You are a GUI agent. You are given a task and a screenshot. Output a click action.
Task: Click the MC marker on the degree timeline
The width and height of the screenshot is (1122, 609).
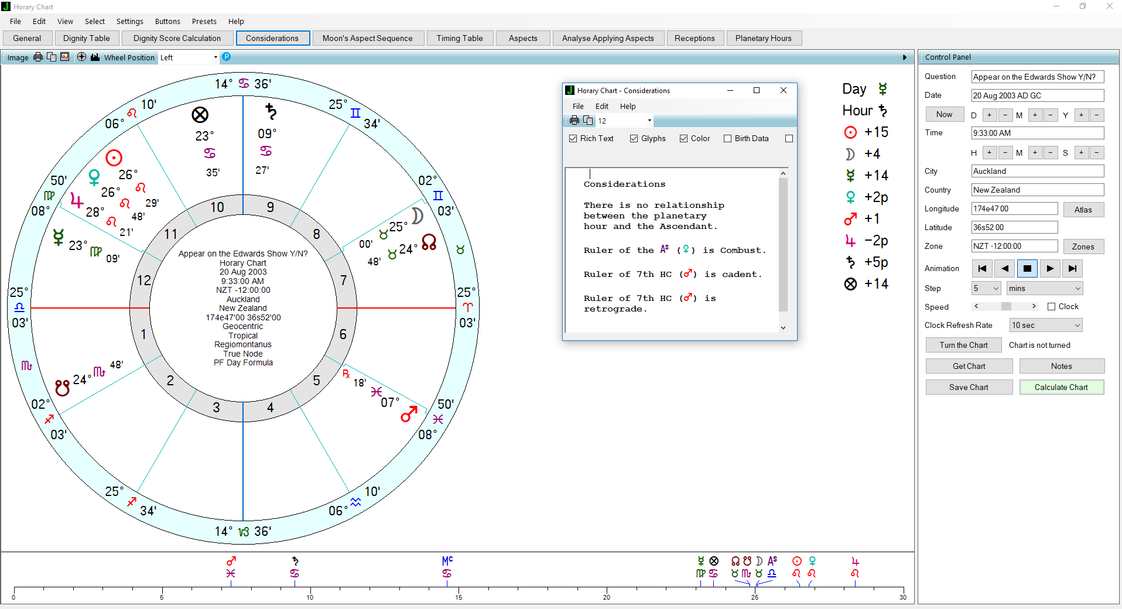click(447, 560)
